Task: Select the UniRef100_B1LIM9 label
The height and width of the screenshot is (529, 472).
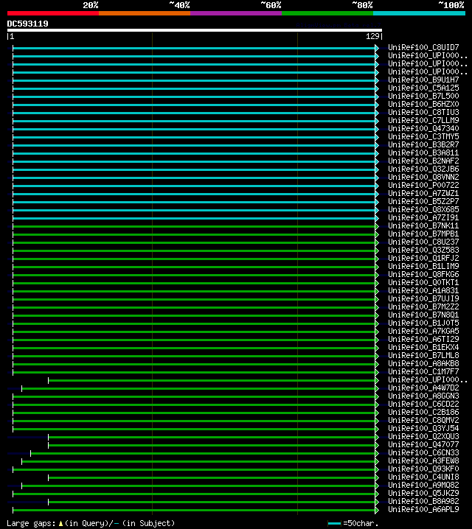Action: (423, 266)
